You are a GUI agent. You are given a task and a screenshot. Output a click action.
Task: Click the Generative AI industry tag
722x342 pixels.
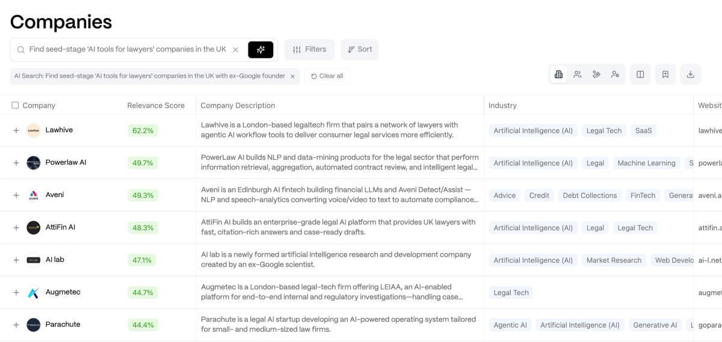(x=655, y=325)
